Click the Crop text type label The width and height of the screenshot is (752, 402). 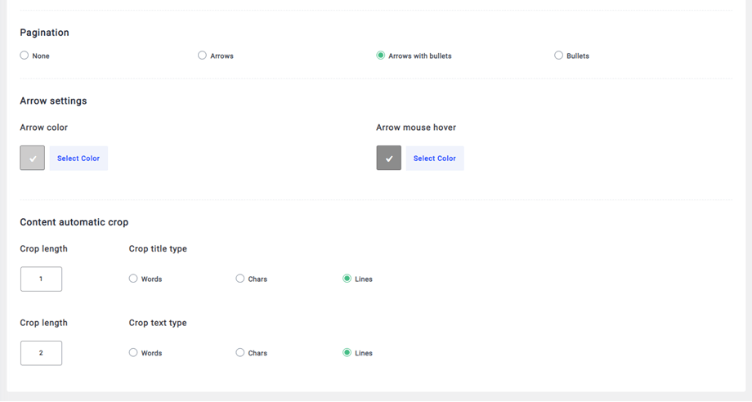[x=158, y=323]
